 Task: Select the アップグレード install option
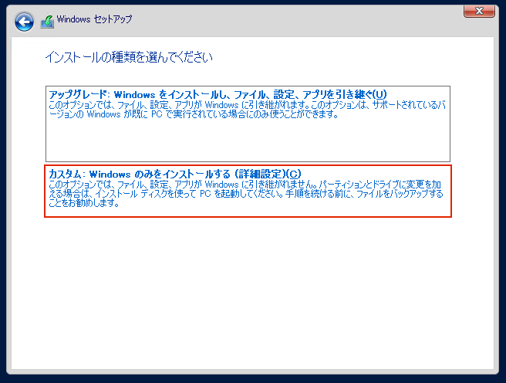pos(248,124)
